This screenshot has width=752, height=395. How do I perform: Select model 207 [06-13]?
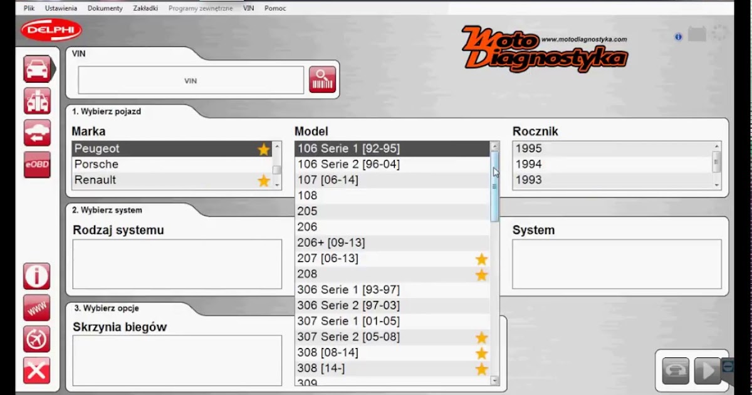392,258
